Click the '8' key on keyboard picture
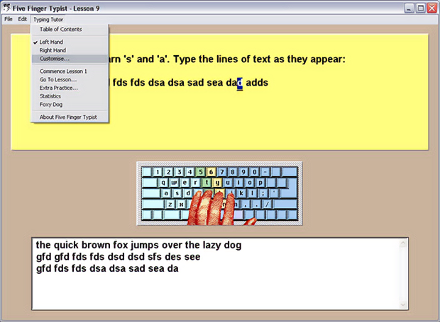Image resolution: width=440 pixels, height=322 pixels. 233,171
